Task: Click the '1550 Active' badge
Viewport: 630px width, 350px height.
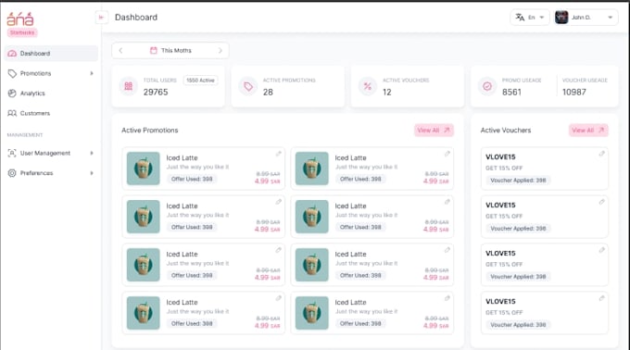Action: pyautogui.click(x=200, y=81)
